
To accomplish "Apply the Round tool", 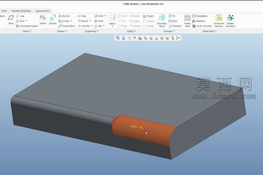I will point(83,21).
